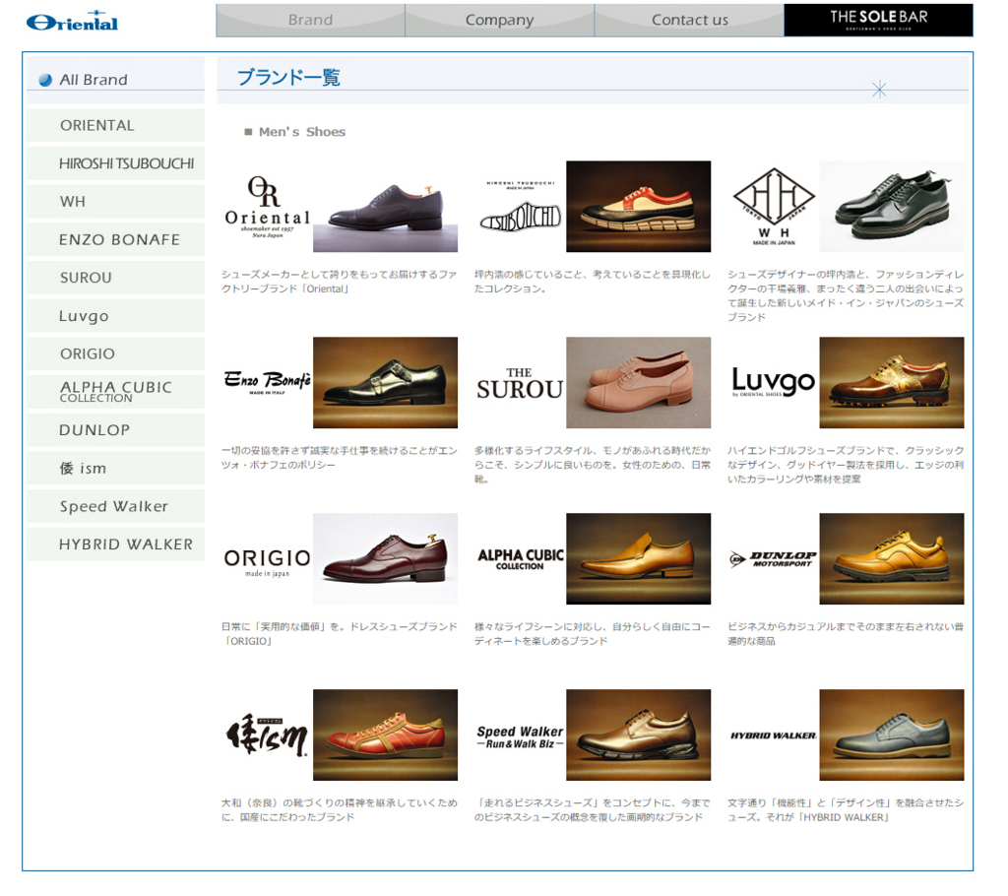Viewport: 1008px width, 896px height.
Task: Select HYBRID WALKER in the sidebar
Action: tap(116, 544)
